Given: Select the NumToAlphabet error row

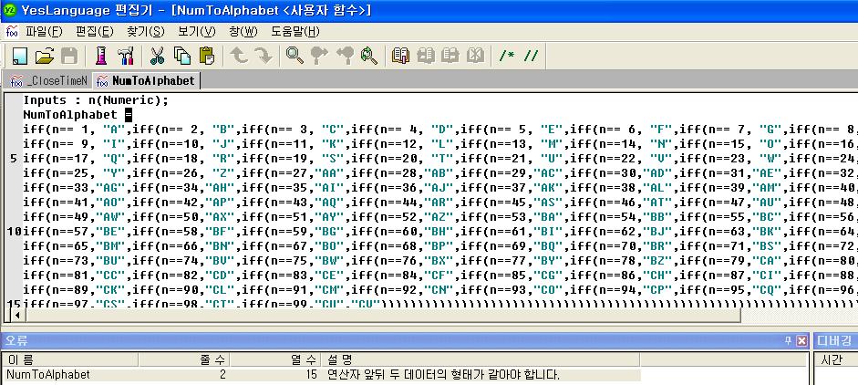Looking at the screenshot, I should click(48, 374).
